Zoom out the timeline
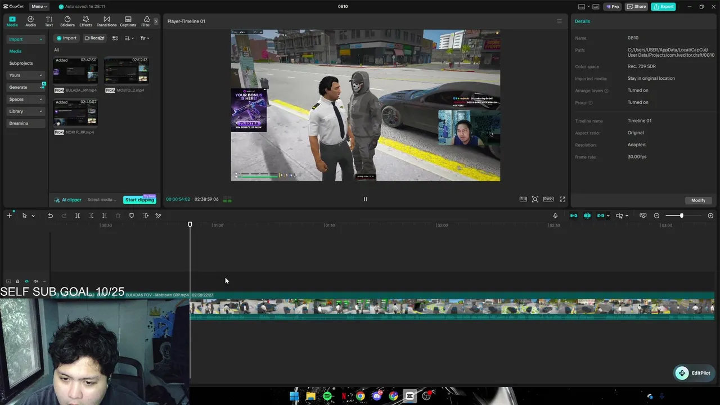Image resolution: width=720 pixels, height=405 pixels. tap(656, 216)
